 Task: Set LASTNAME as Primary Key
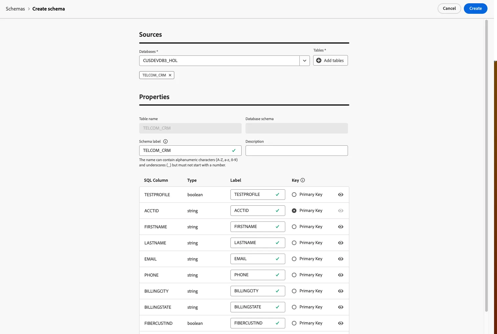click(x=294, y=243)
